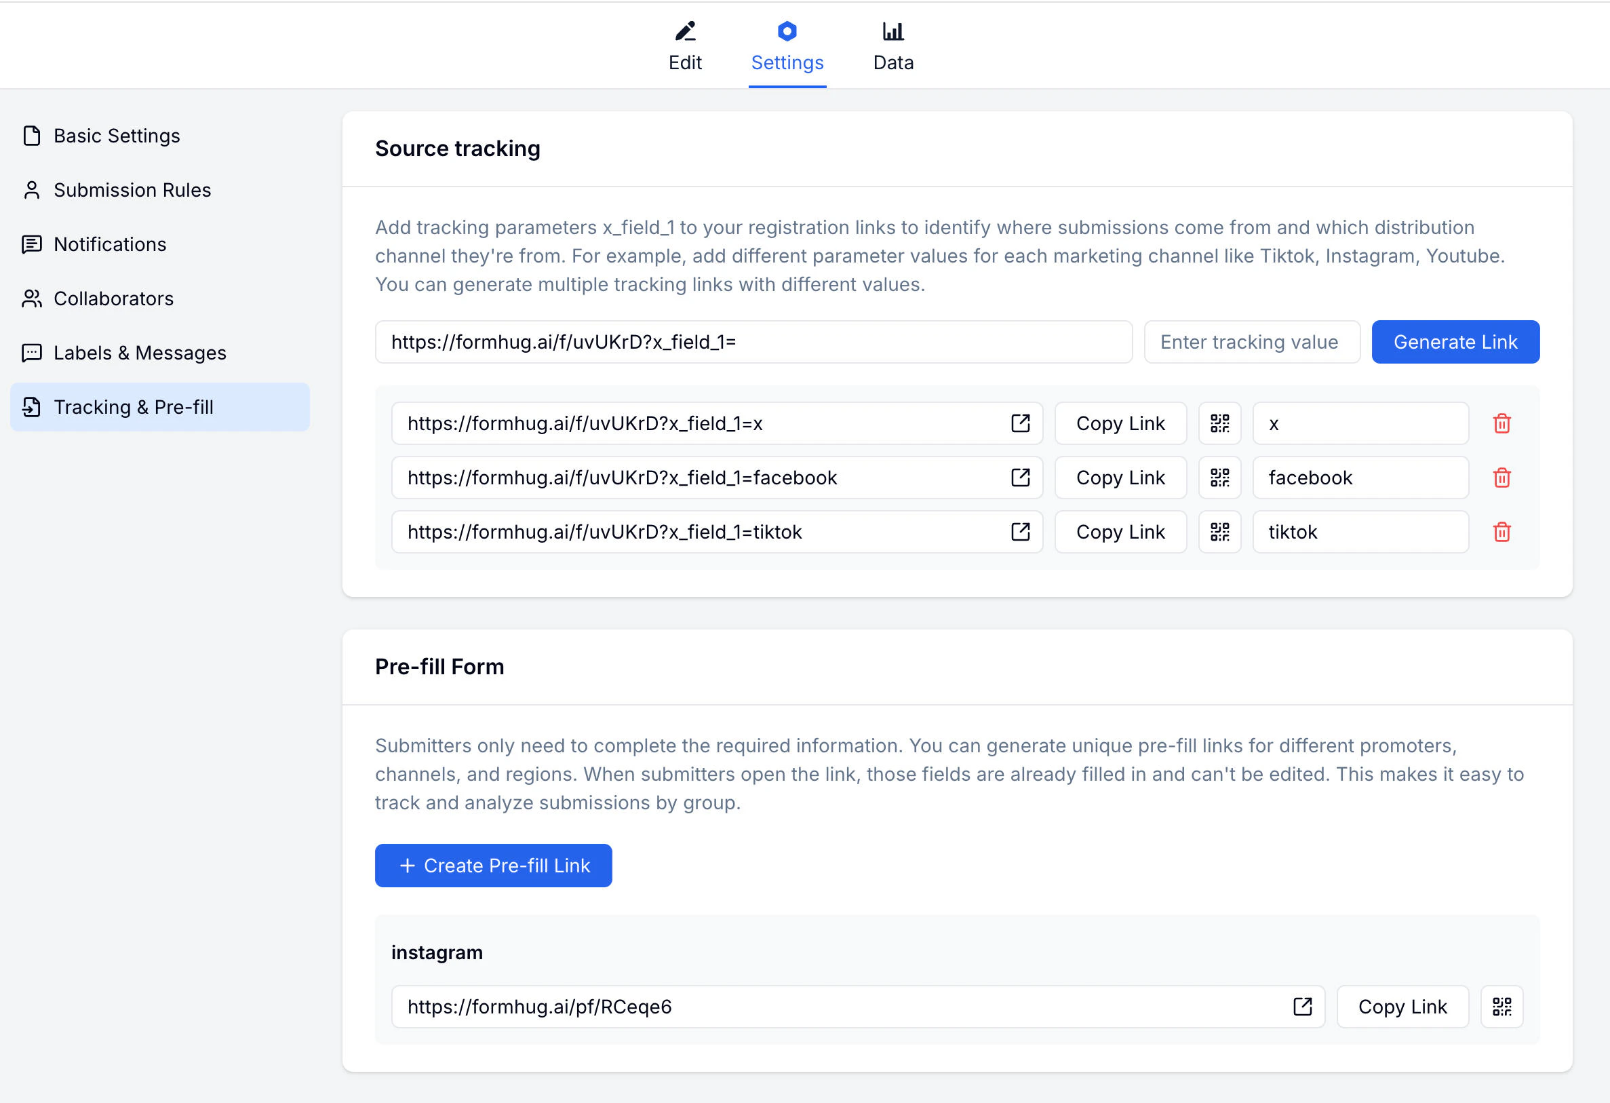Show QR code for the instagram pre-fill link
Image resolution: width=1610 pixels, height=1103 pixels.
click(1502, 1007)
